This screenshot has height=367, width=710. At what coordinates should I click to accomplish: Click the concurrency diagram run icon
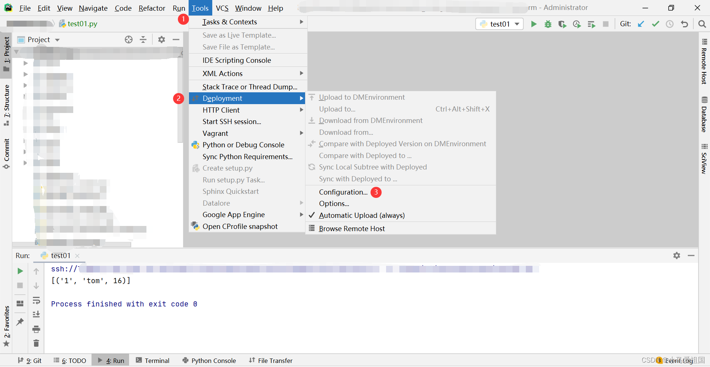pyautogui.click(x=591, y=24)
